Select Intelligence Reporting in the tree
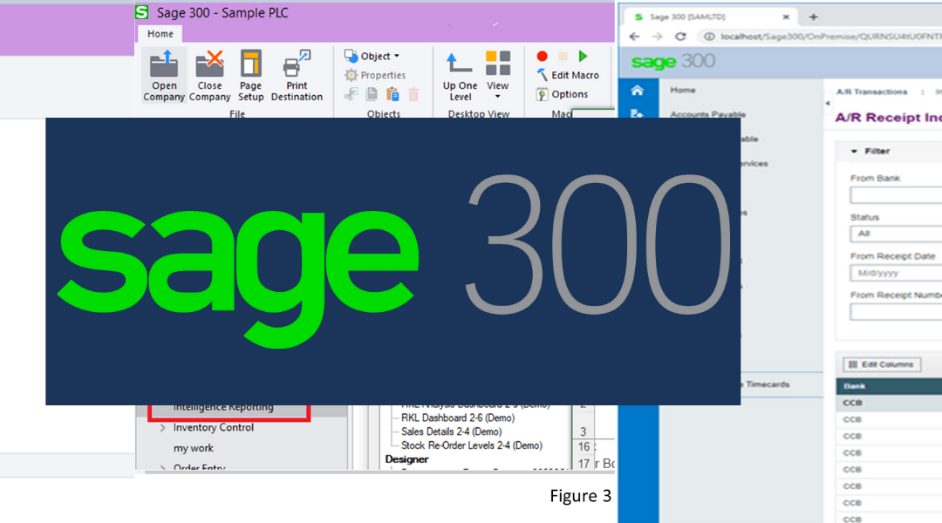This screenshot has width=942, height=523. [223, 407]
